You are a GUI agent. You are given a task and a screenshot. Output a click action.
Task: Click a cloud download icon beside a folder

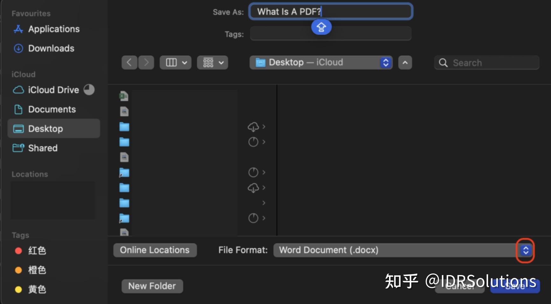coord(253,126)
